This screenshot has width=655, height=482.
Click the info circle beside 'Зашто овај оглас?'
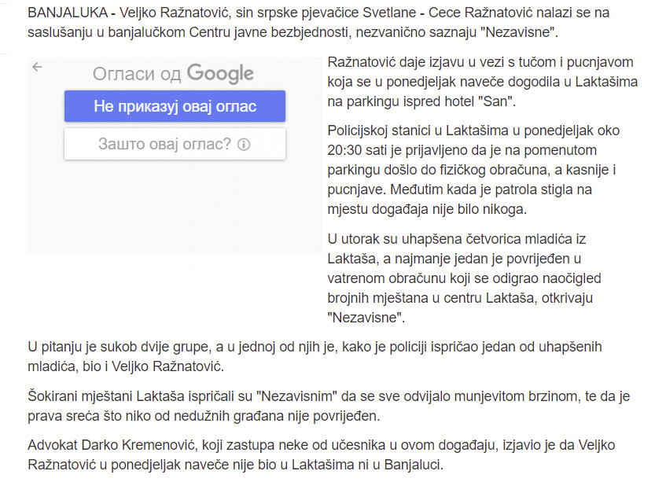tap(244, 145)
